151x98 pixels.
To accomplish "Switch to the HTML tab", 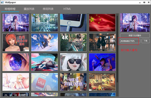I will click(x=67, y=9).
